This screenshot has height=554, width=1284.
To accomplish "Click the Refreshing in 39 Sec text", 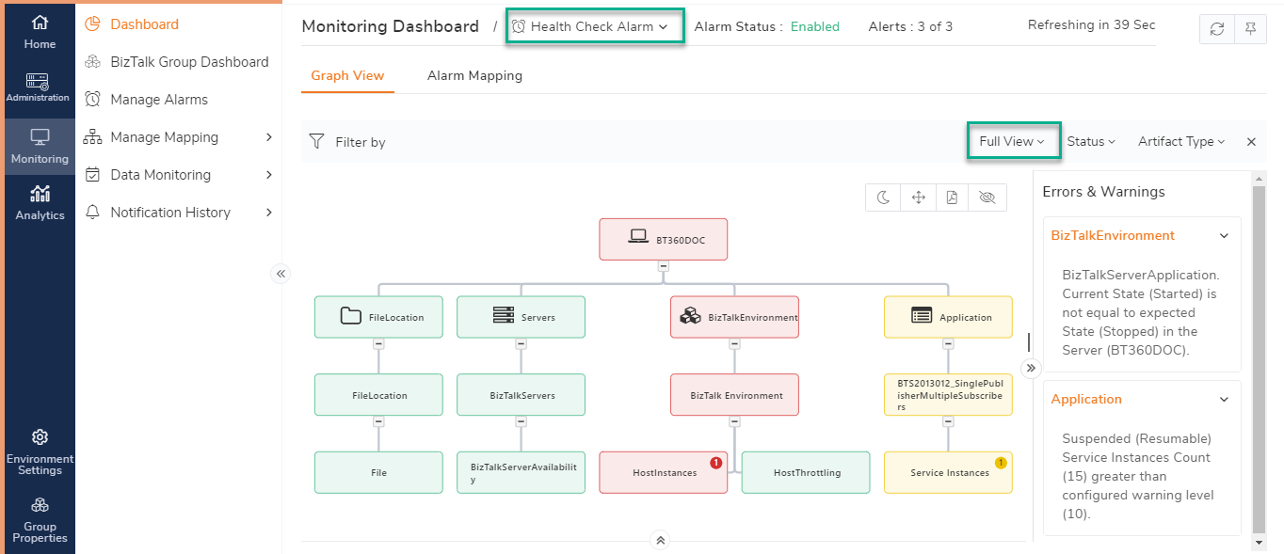I will tap(1091, 25).
